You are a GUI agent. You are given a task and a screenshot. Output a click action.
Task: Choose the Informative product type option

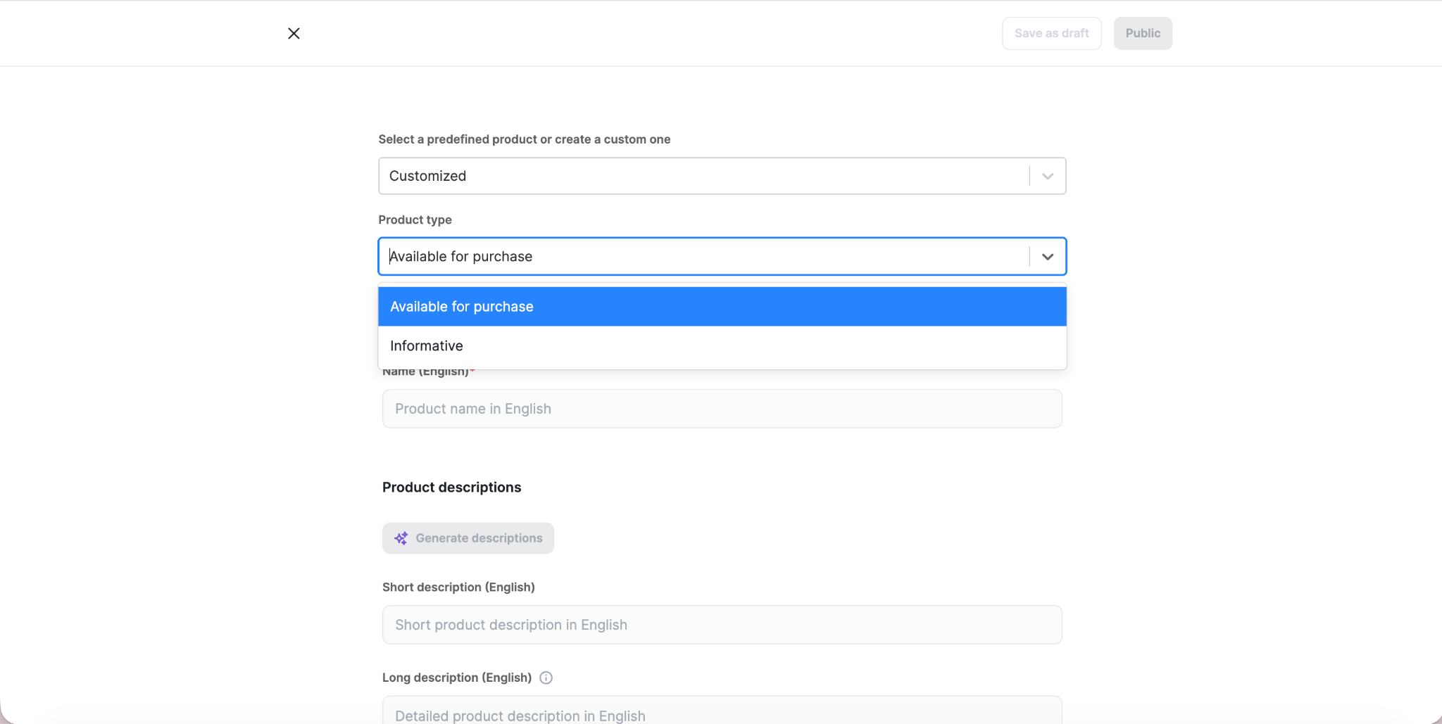[x=722, y=345]
